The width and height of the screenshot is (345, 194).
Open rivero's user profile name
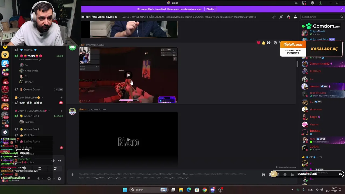[x=82, y=109]
